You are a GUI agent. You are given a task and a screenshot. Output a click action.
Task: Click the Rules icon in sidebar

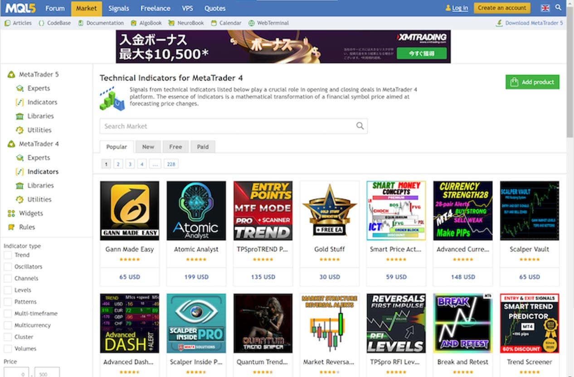click(x=11, y=227)
